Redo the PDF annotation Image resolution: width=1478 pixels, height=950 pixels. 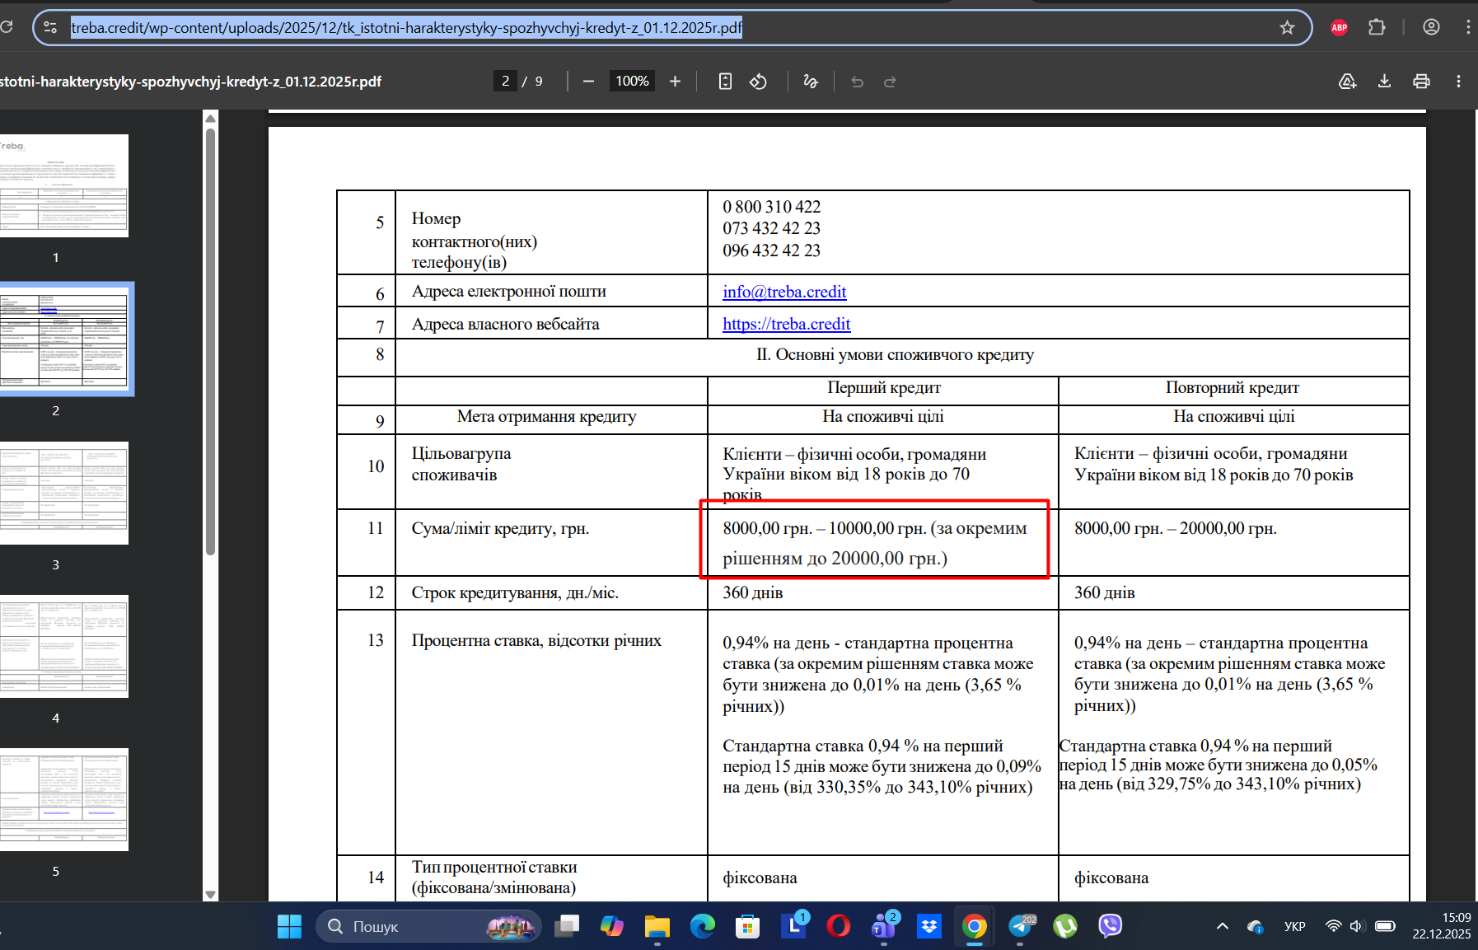[x=890, y=81]
